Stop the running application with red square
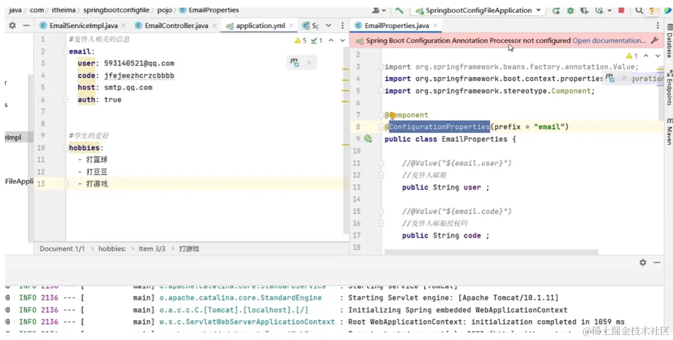 coord(621,10)
